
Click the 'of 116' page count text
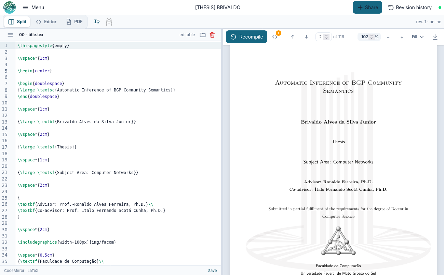(339, 37)
